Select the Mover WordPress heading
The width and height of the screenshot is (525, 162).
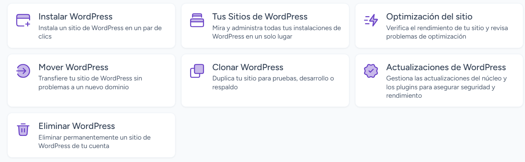[74, 67]
